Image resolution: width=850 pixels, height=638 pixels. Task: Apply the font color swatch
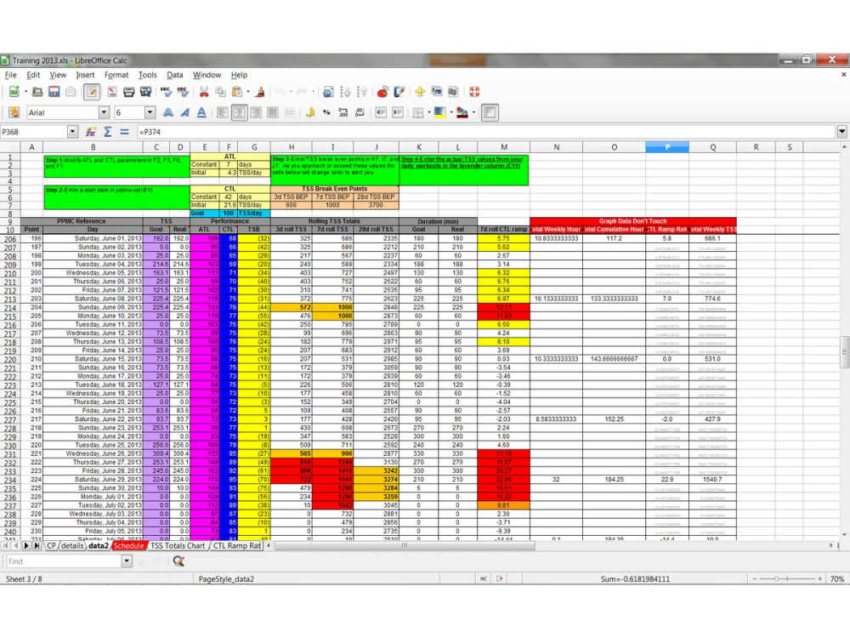462,112
